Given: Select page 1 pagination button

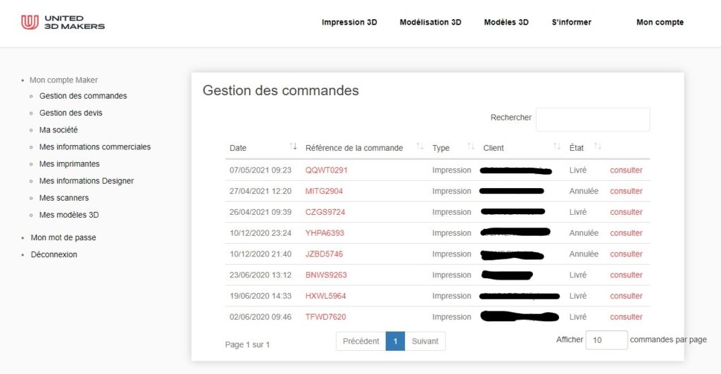Looking at the screenshot, I should click(395, 341).
